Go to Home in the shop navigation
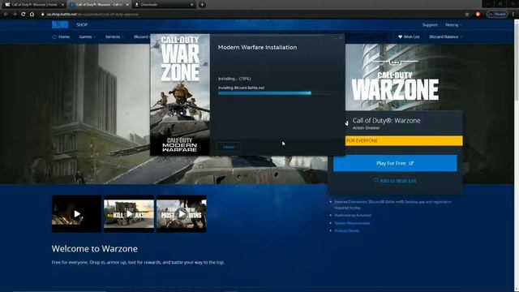The height and width of the screenshot is (292, 519). click(x=61, y=36)
